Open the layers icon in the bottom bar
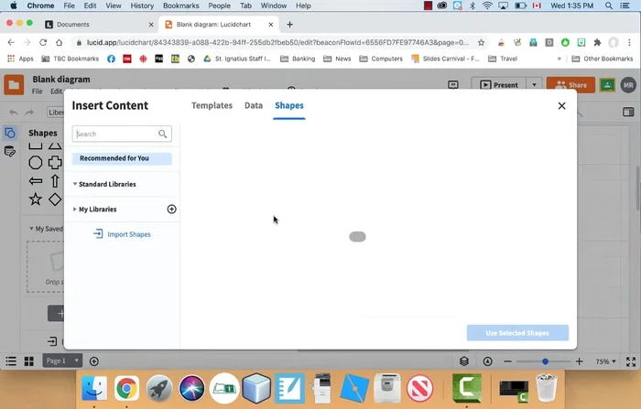 pos(464,361)
